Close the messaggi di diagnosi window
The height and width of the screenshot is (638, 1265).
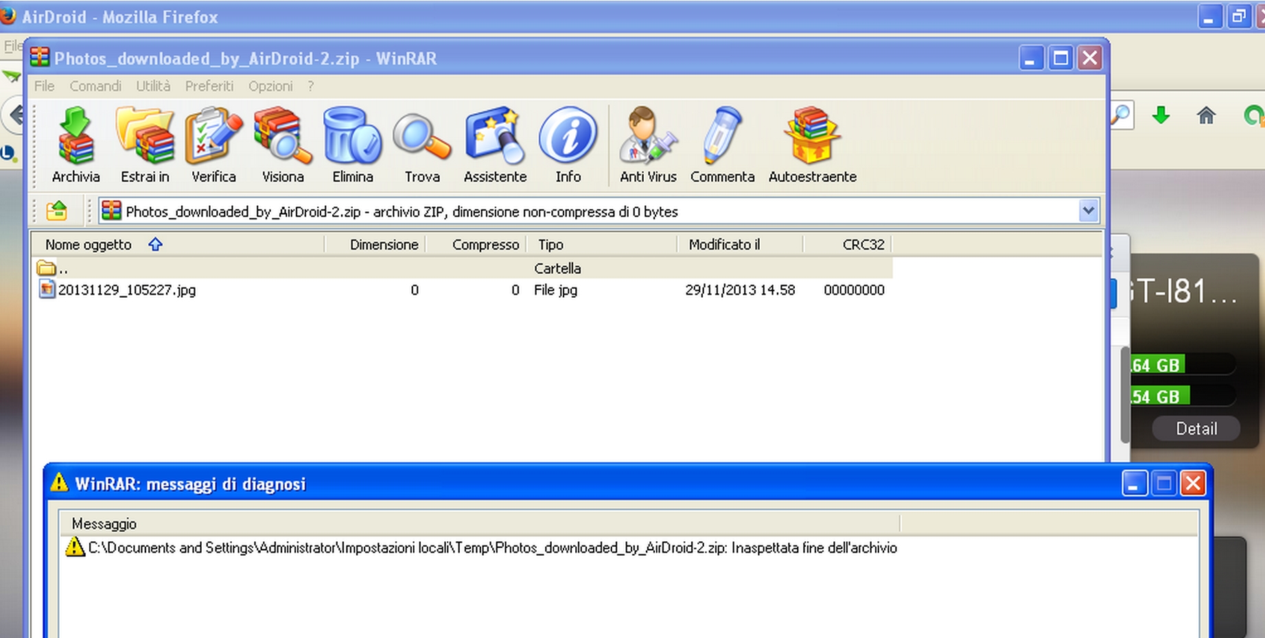1193,484
